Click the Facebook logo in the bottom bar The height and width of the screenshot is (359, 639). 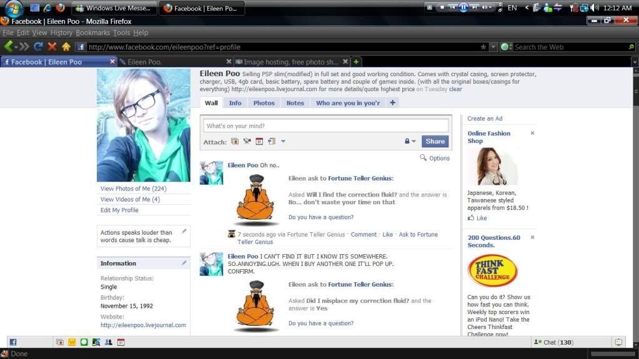coord(13,342)
